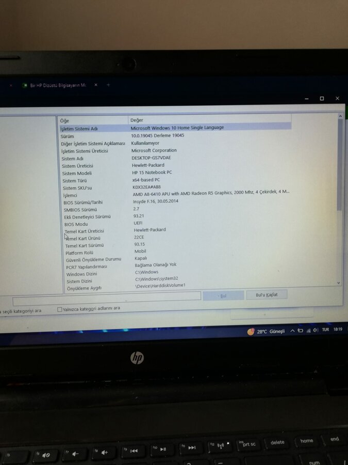This screenshot has height=465, width=348.
Task: Open the Wi-Fi network tray icon
Action: [309, 330]
